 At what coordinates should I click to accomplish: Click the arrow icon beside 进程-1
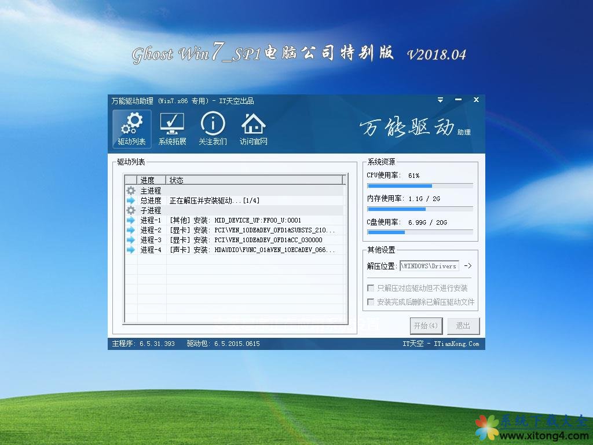pos(131,220)
